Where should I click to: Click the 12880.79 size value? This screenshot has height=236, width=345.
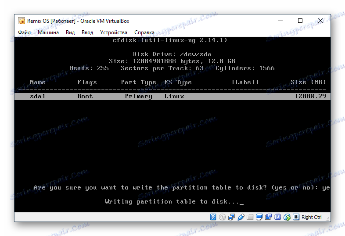[310, 96]
